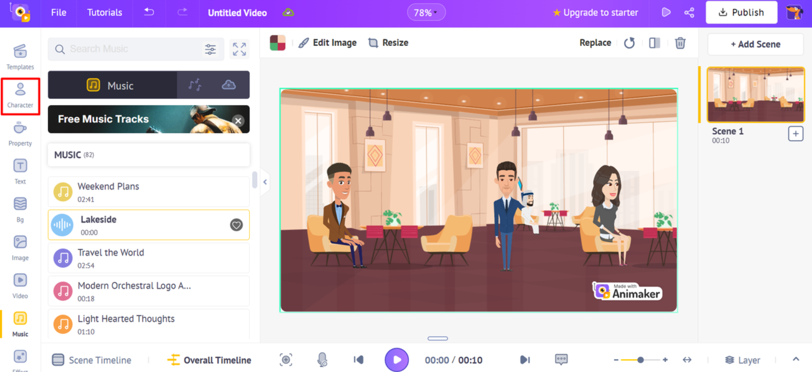Open the Music sidebar panel
This screenshot has height=372, width=812.
[20, 324]
